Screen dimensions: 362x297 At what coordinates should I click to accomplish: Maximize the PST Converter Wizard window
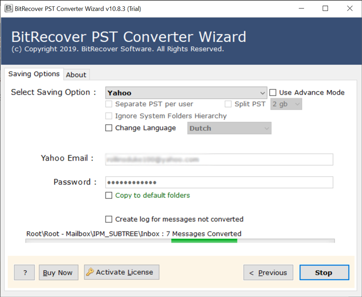[325, 9]
